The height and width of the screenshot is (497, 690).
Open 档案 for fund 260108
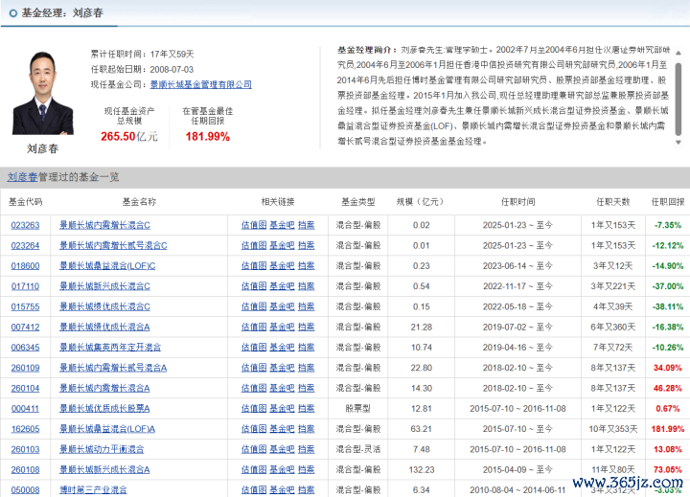307,470
